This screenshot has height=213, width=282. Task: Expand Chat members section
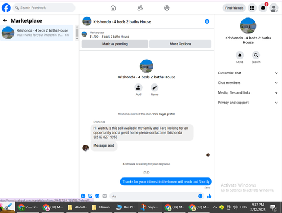click(248, 83)
